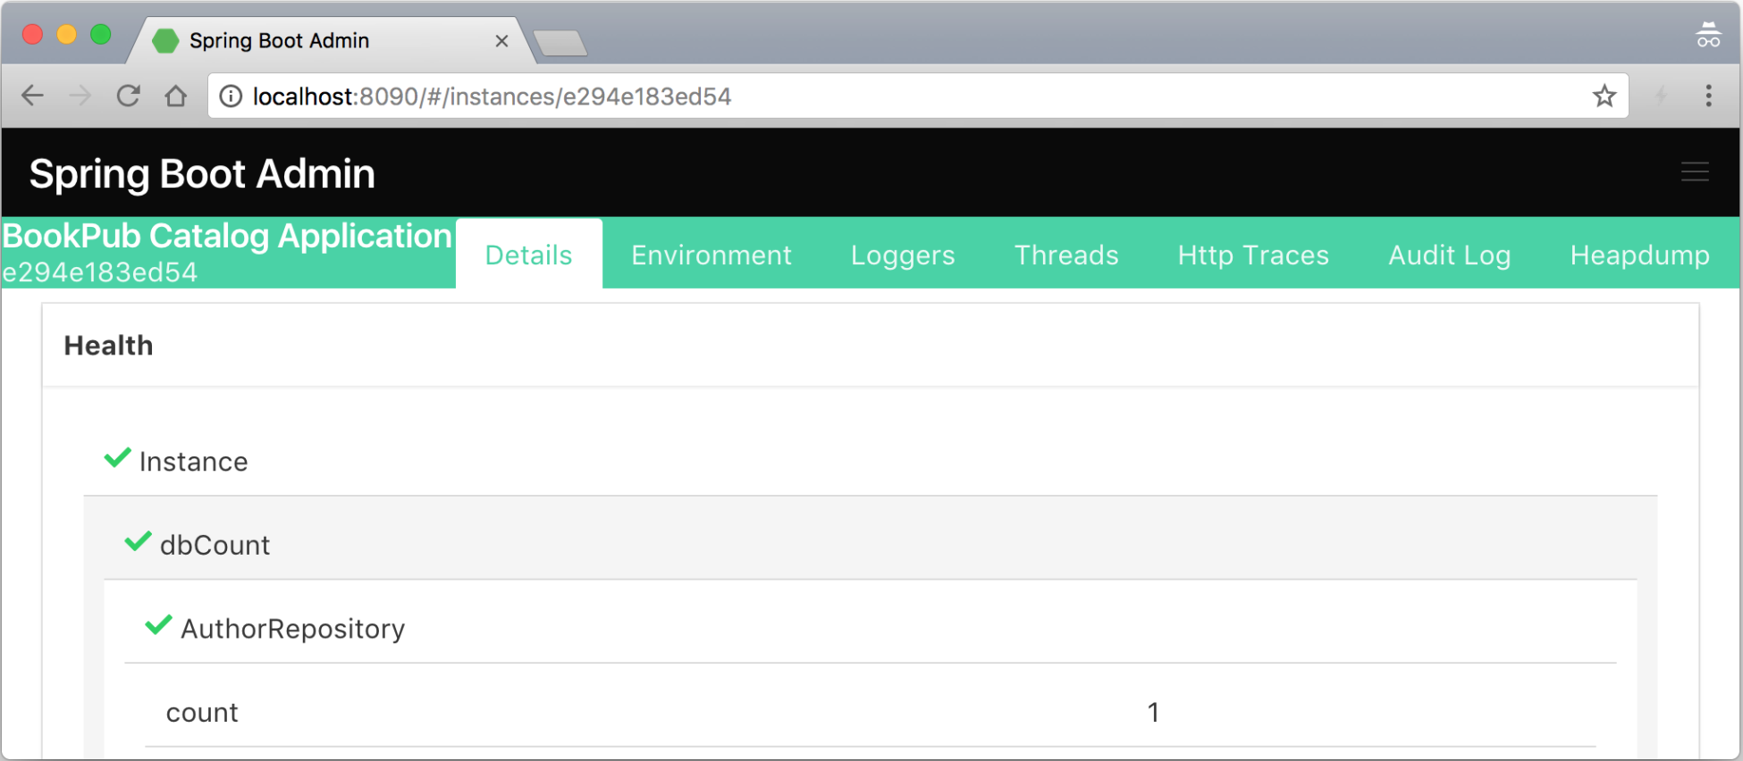Click the Health section heading
Image resolution: width=1743 pixels, height=761 pixels.
[108, 346]
